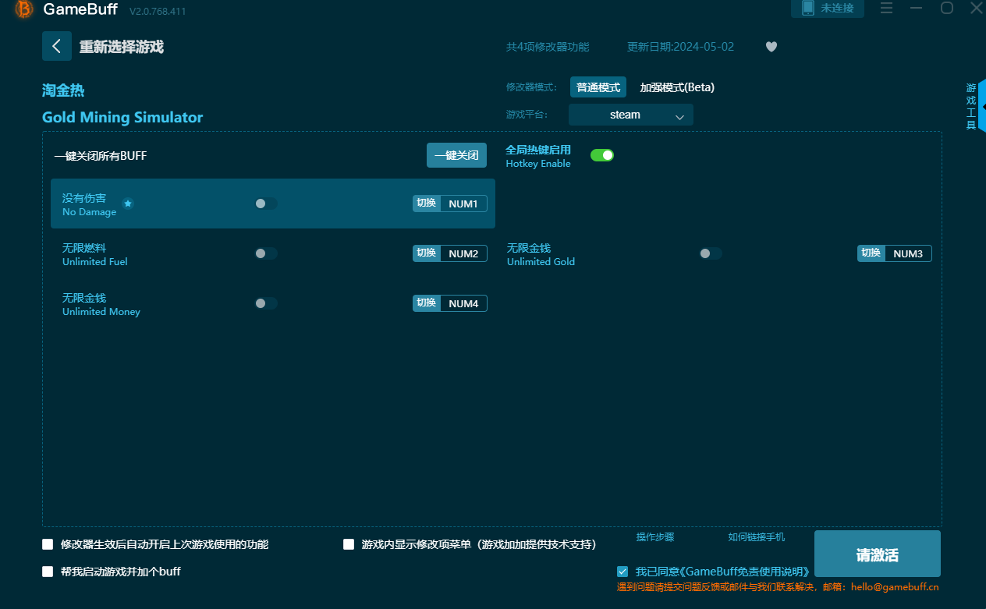986x609 pixels.
Task: Open the 游戏工具 side panel tab
Action: tap(971, 106)
